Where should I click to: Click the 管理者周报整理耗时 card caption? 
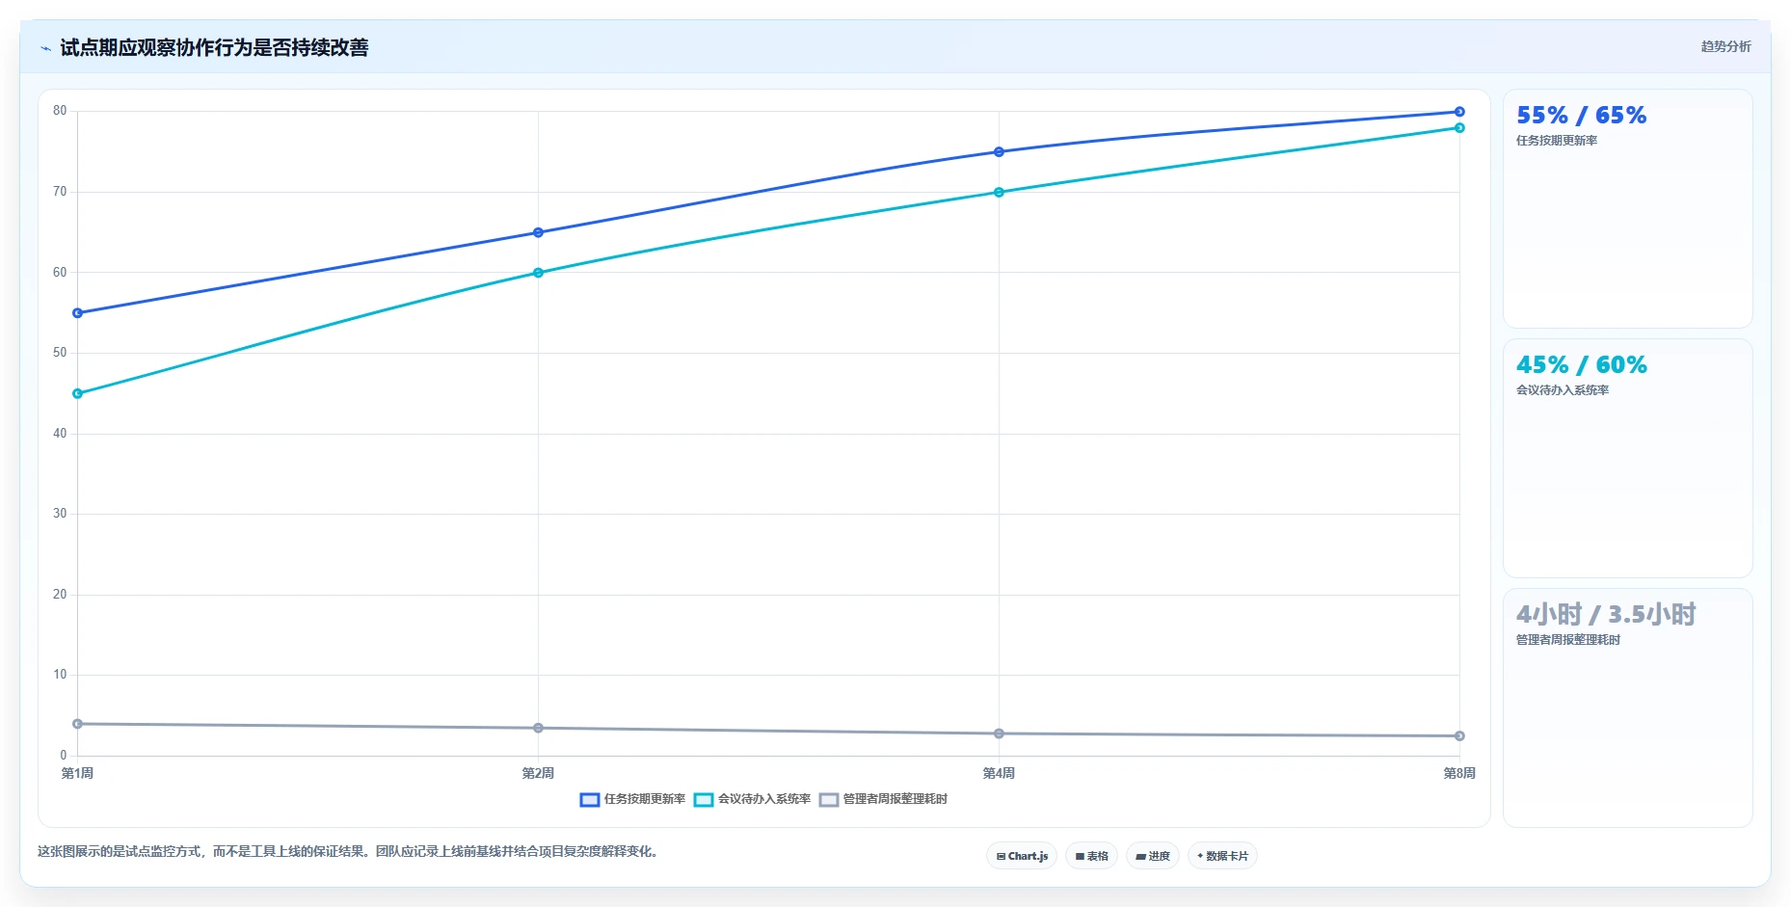1568,640
